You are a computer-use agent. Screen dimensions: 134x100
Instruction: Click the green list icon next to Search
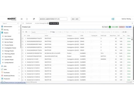pyautogui.click(x=110, y=27)
